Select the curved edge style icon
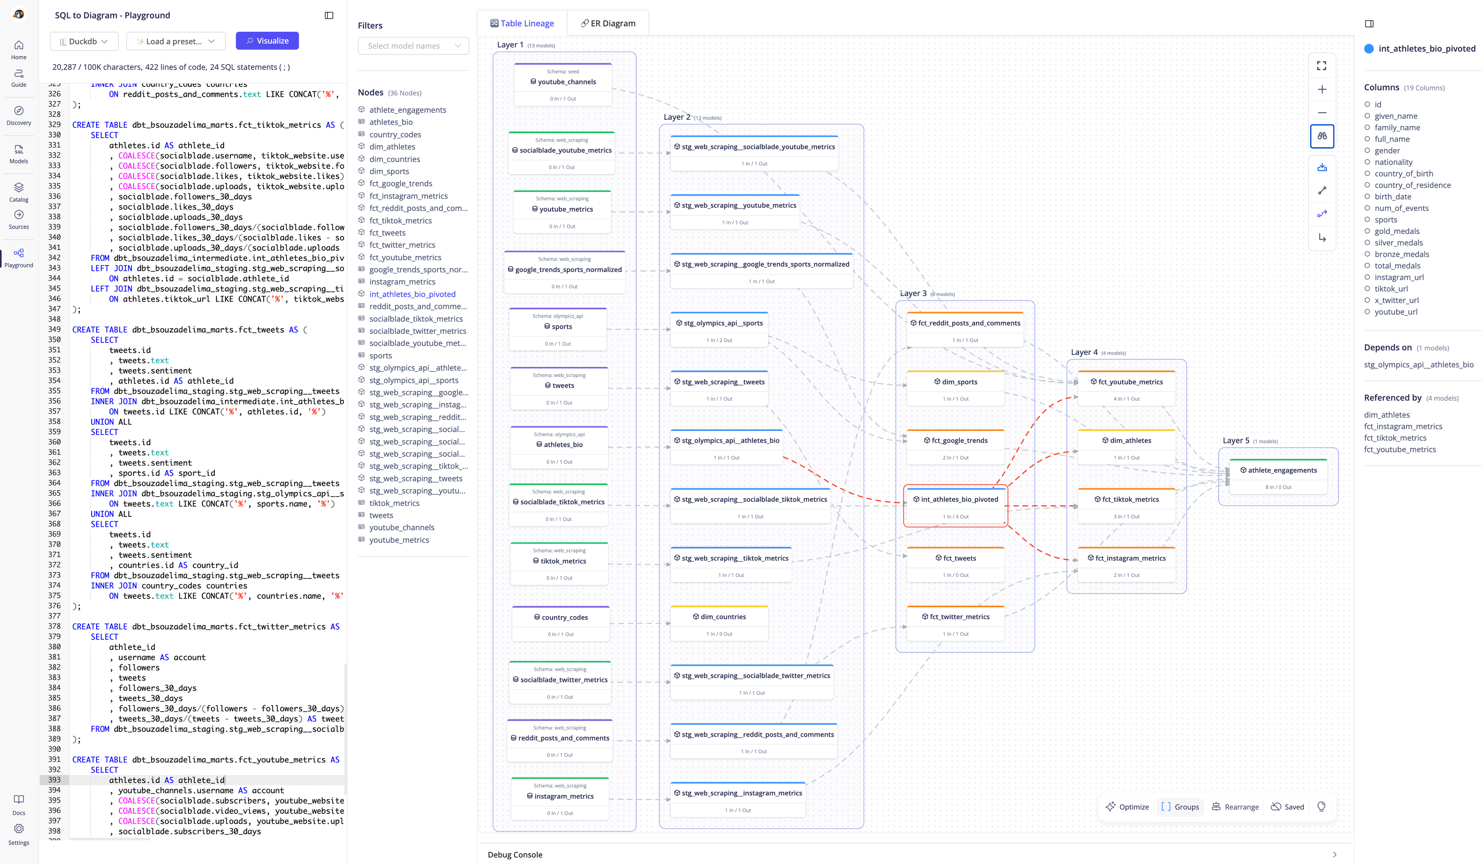 pyautogui.click(x=1321, y=213)
